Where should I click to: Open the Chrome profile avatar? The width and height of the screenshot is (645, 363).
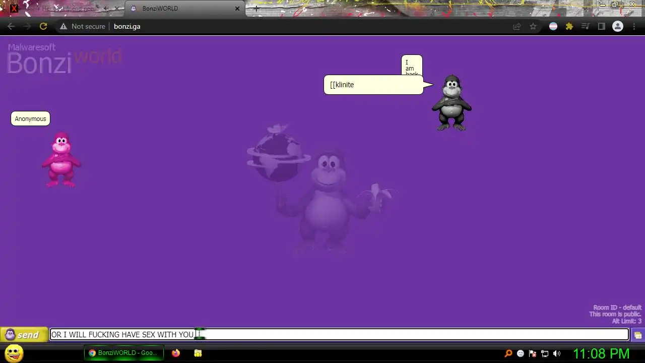pos(618,26)
